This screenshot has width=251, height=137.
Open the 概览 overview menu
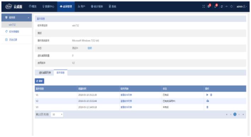[x=33, y=6]
